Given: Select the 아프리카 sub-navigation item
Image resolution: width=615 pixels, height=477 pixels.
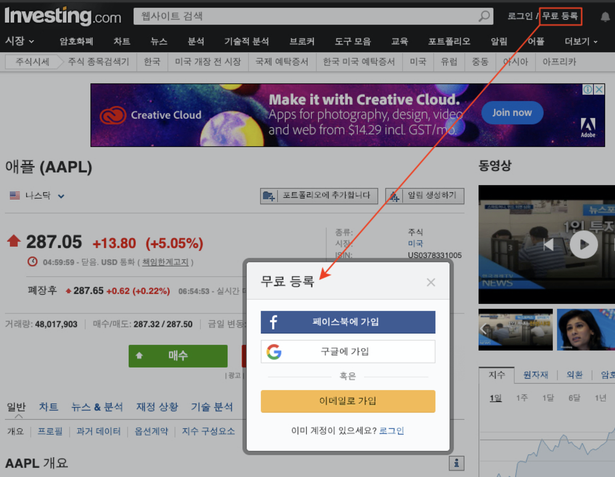Looking at the screenshot, I should (x=560, y=62).
